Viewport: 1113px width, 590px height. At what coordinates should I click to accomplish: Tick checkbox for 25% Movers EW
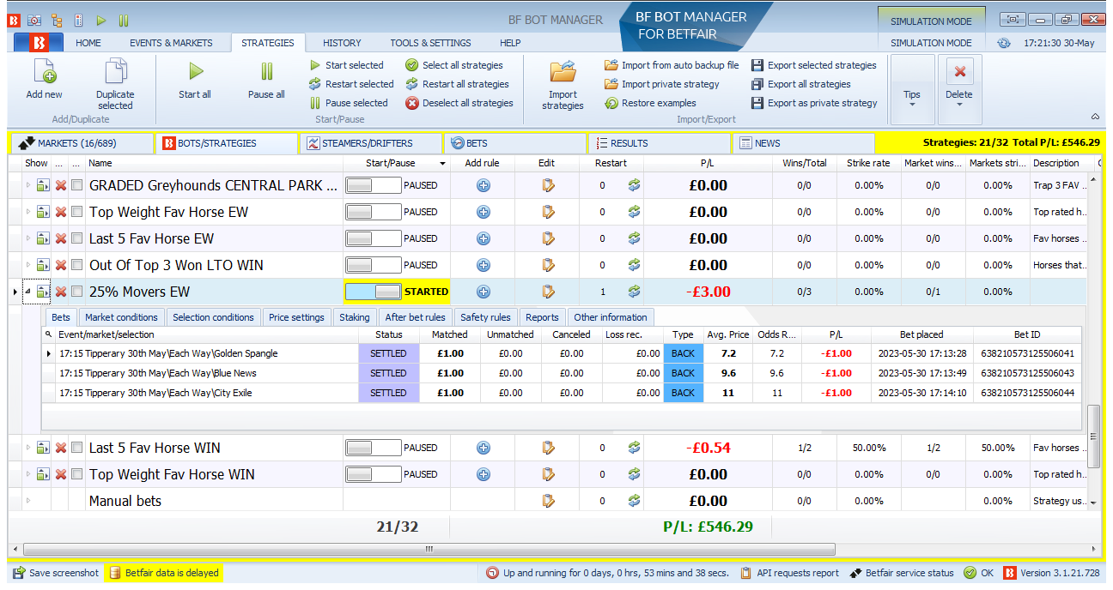pyautogui.click(x=77, y=292)
